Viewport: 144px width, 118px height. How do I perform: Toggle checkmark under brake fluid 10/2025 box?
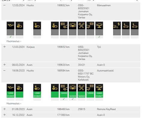pyautogui.click(x=73, y=99)
